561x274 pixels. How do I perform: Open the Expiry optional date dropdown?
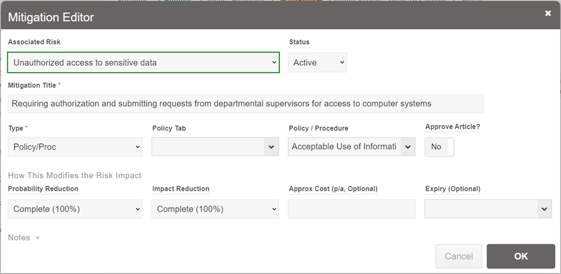pyautogui.click(x=488, y=209)
